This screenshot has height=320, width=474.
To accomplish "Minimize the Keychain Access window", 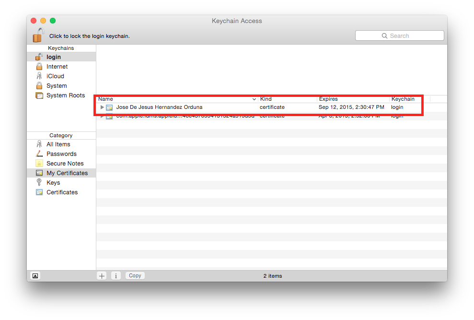I will (x=43, y=21).
